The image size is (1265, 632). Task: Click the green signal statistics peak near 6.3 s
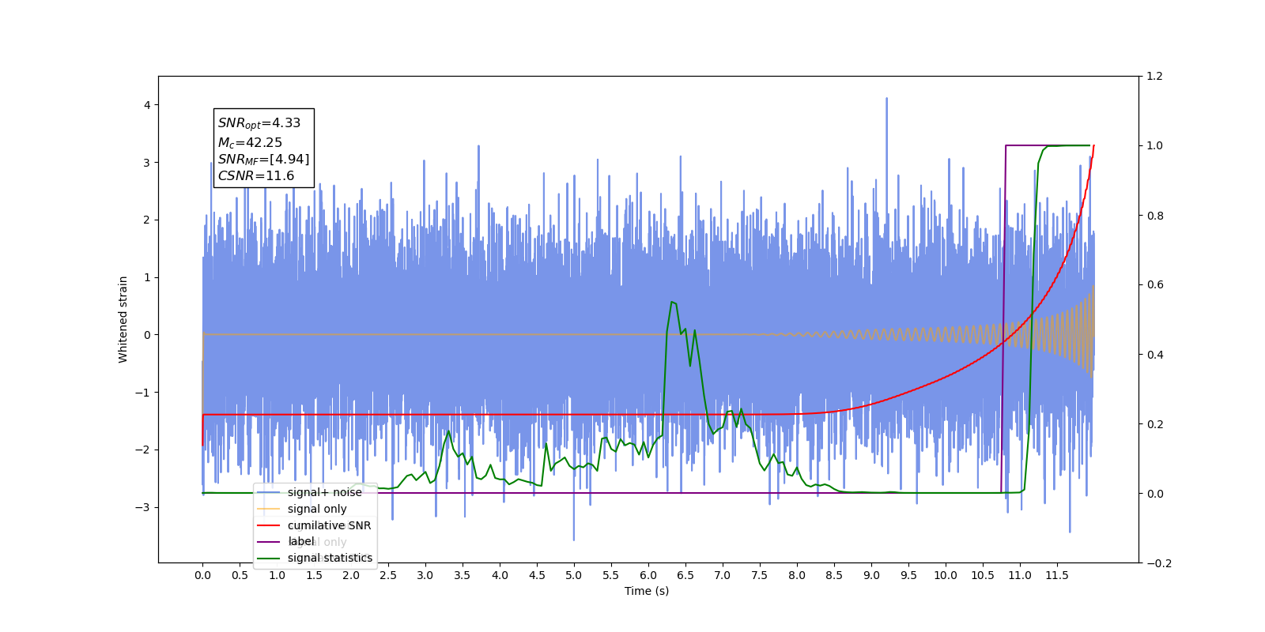[672, 302]
